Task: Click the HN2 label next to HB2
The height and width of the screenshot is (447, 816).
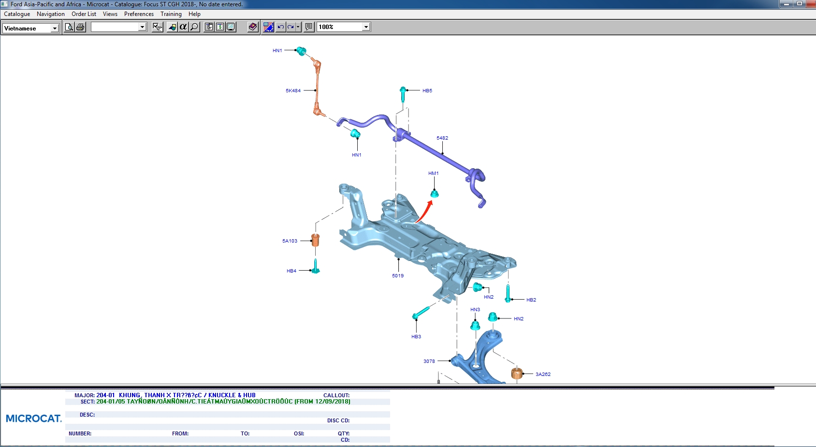Action: click(x=489, y=297)
